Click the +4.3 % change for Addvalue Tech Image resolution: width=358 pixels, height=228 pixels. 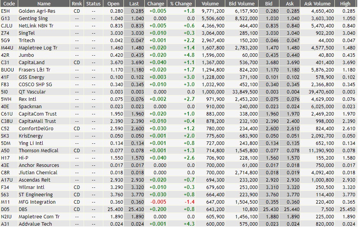click(189, 224)
